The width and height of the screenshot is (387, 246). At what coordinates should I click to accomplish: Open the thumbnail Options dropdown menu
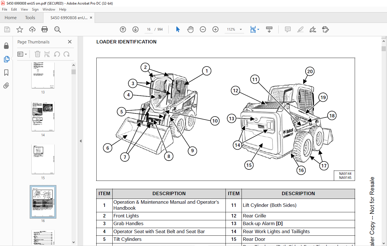point(22,54)
